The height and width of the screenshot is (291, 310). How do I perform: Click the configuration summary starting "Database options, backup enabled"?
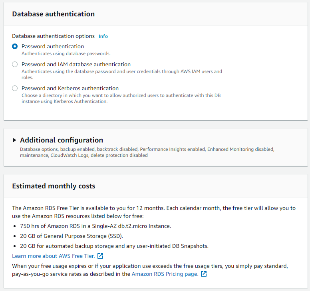click(x=147, y=152)
